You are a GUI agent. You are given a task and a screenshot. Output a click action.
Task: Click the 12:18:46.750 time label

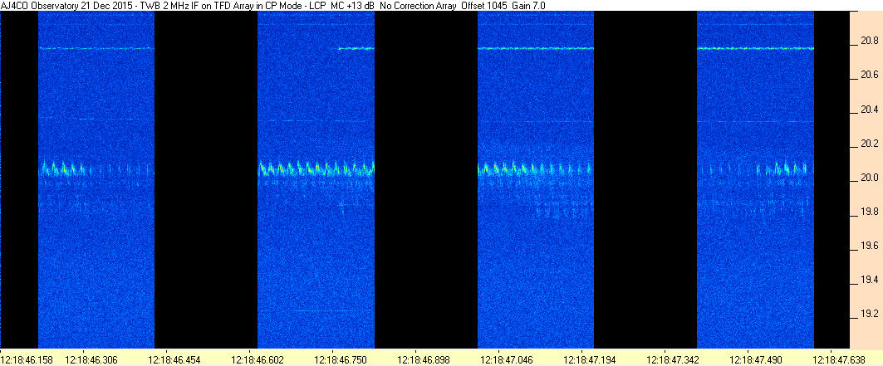tap(340, 359)
